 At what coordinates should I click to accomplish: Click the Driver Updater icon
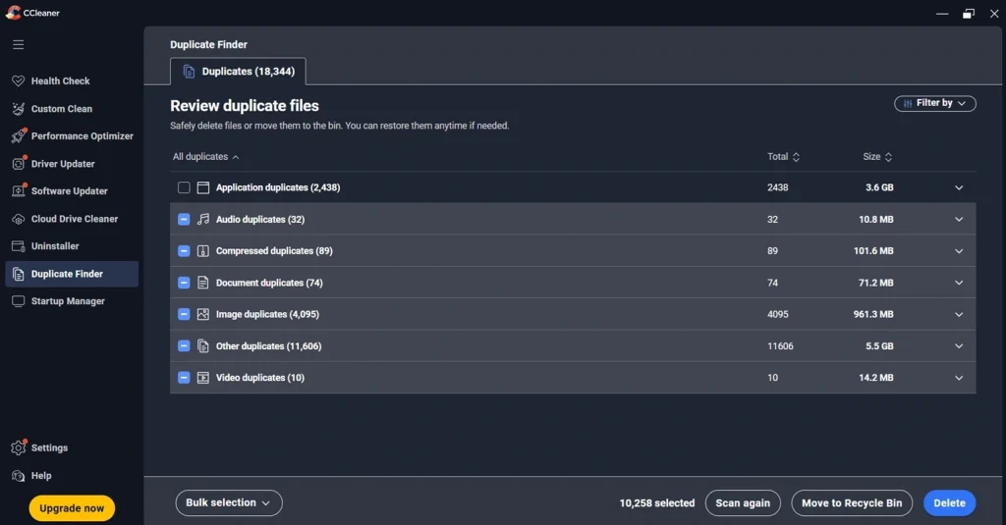coord(19,164)
